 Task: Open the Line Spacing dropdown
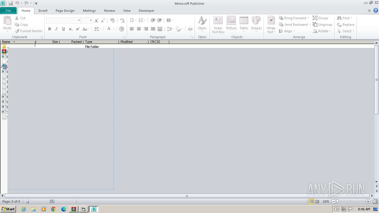[x=170, y=29]
